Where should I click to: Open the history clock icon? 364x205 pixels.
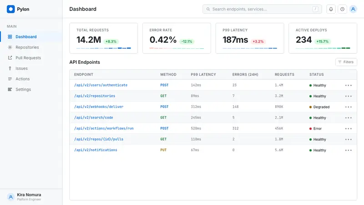tap(342, 9)
